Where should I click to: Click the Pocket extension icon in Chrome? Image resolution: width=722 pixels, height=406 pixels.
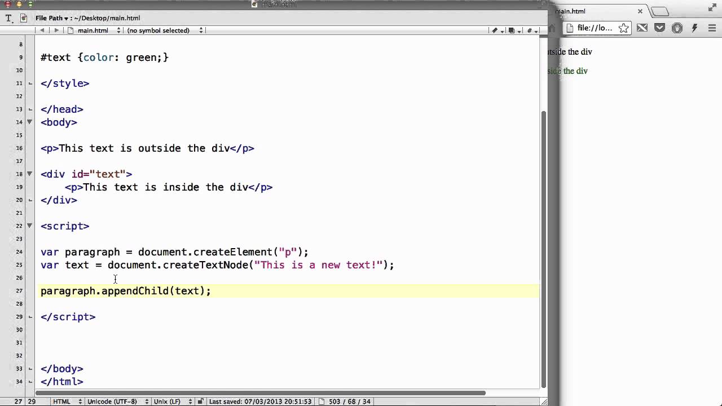[x=659, y=28]
